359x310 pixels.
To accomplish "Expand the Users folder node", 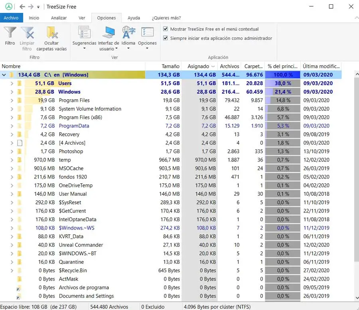I will tap(12, 83).
